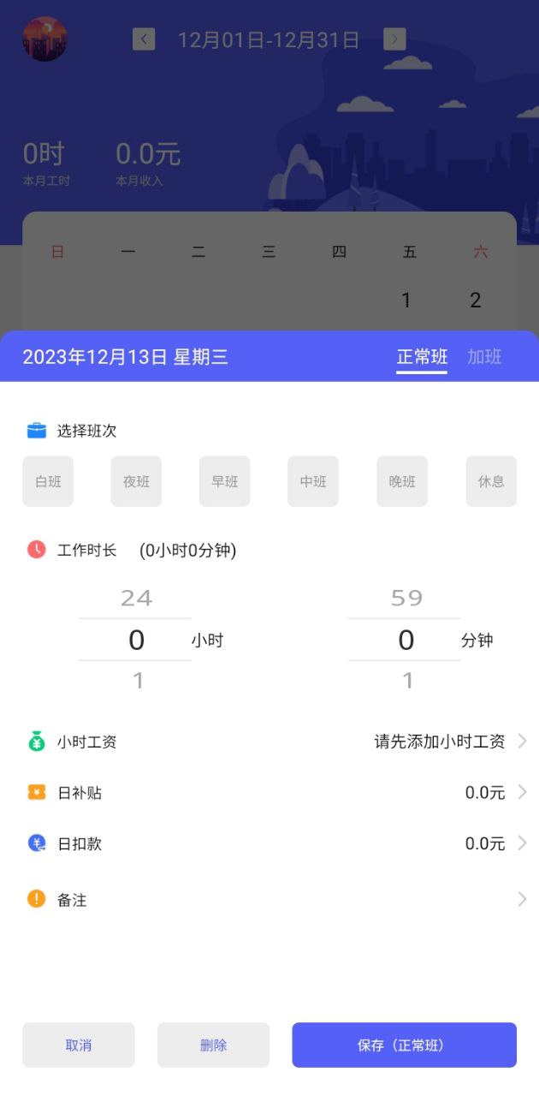539x1096 pixels.
Task: Click the exclamation icon for 备注
Action: click(x=36, y=899)
